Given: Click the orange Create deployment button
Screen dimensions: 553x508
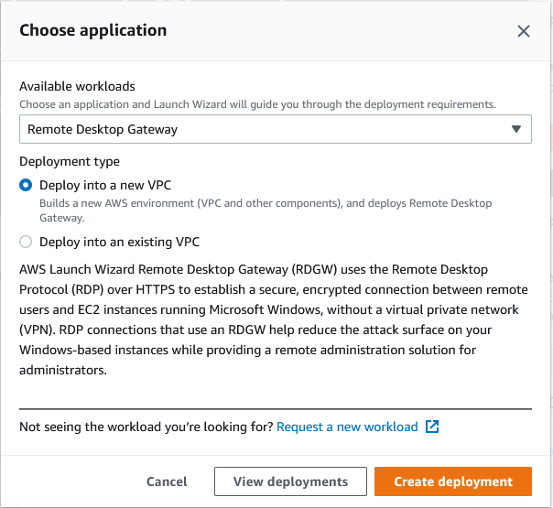Looking at the screenshot, I should [x=452, y=481].
